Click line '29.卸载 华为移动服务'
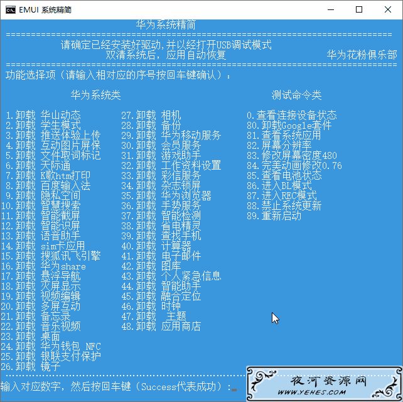Viewport: 403px width, 402px height. pos(171,135)
